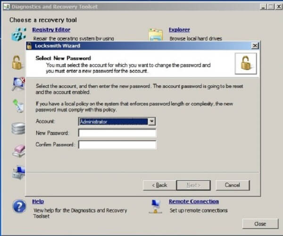This screenshot has width=283, height=236.
Task: Click the 'Account:' label
Action: (45, 121)
